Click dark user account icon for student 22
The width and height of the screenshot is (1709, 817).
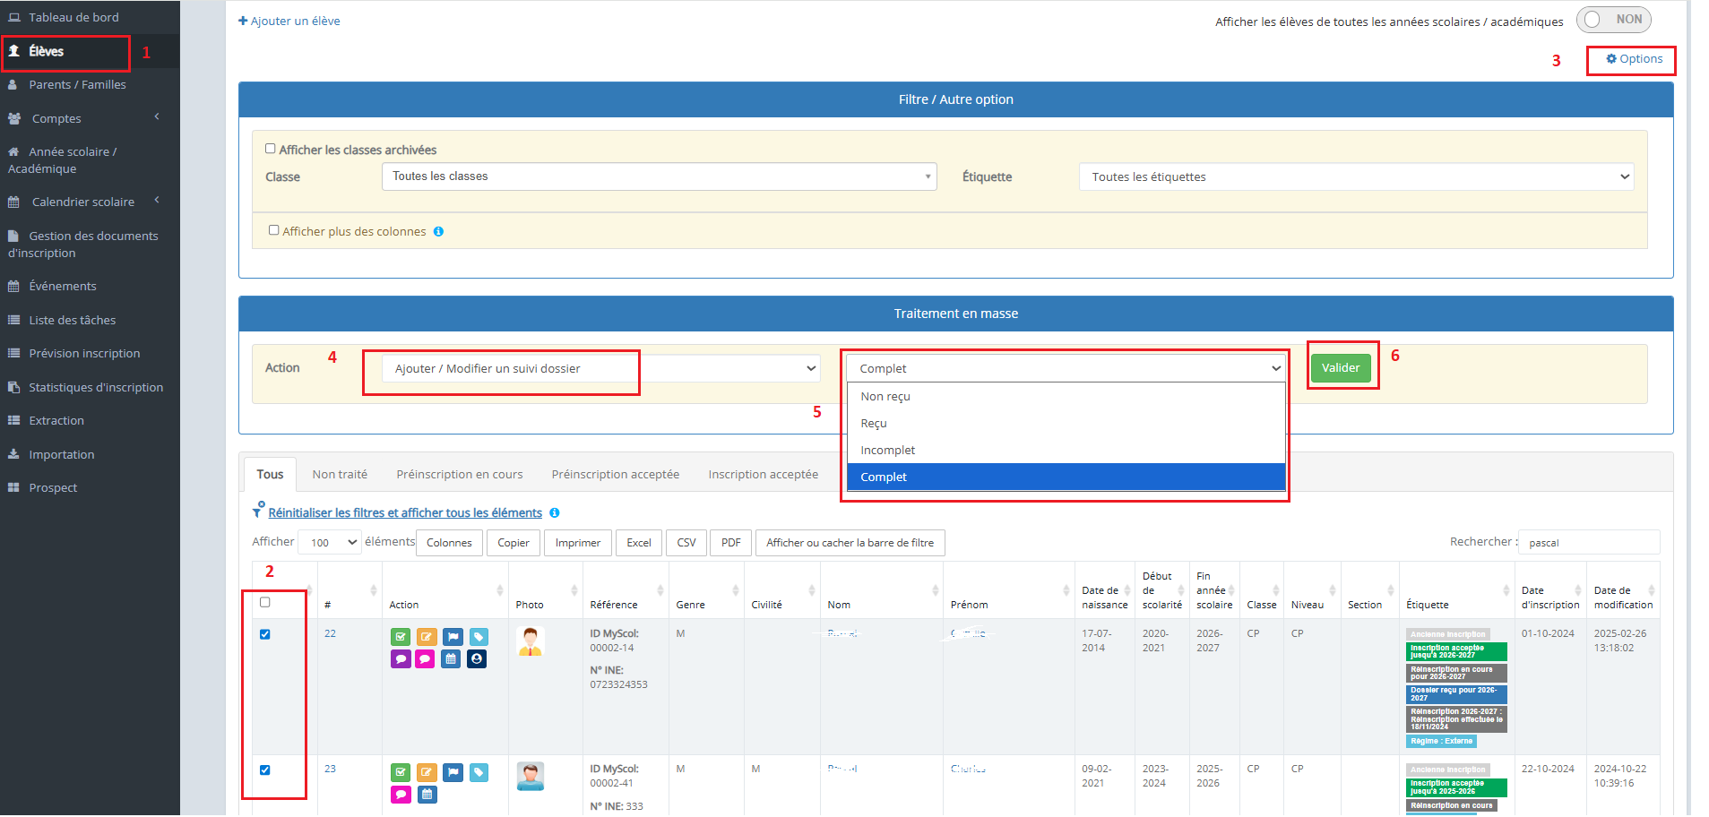click(x=477, y=659)
